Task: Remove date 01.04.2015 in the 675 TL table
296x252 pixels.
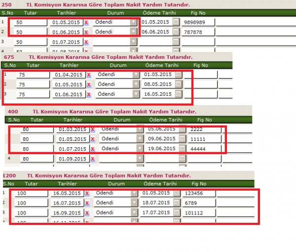Action: tap(89, 75)
